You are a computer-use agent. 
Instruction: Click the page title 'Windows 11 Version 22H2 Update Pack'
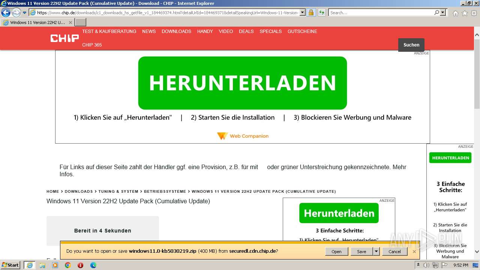[x=128, y=201]
